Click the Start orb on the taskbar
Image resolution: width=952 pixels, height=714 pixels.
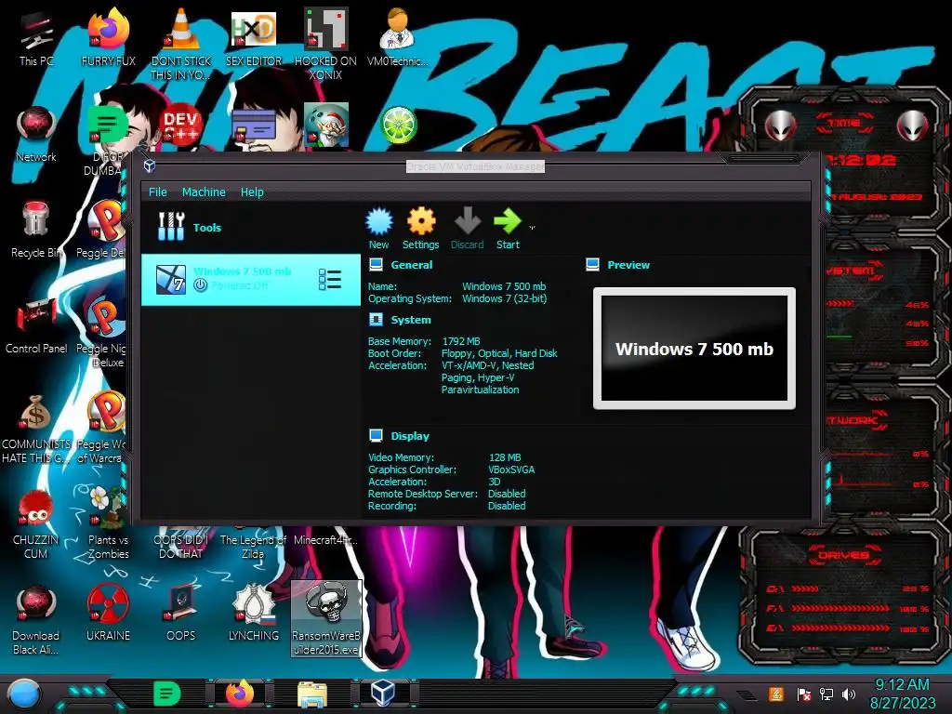(23, 694)
